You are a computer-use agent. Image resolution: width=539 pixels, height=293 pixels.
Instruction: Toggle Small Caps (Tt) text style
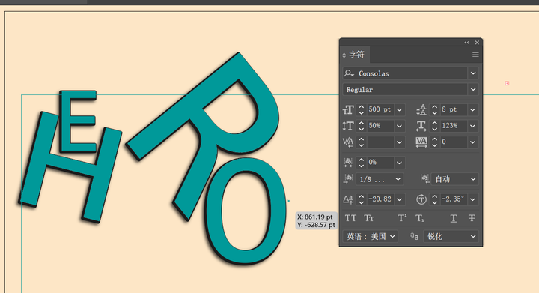(x=369, y=218)
